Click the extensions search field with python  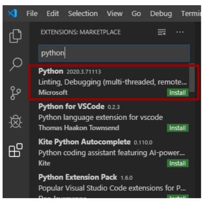pos(114,53)
